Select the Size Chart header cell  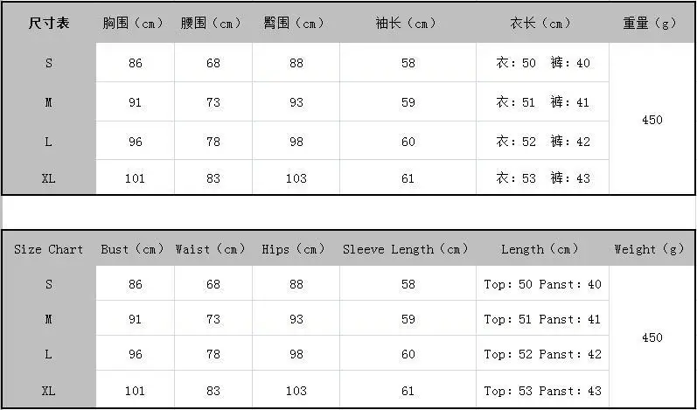click(x=49, y=249)
